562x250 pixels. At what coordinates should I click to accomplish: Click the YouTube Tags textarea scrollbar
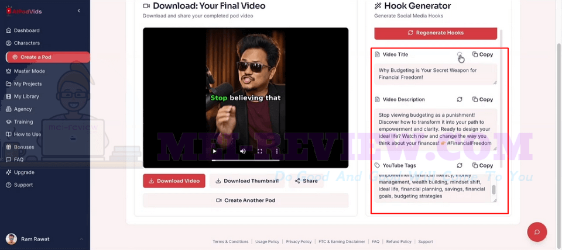[494, 190]
